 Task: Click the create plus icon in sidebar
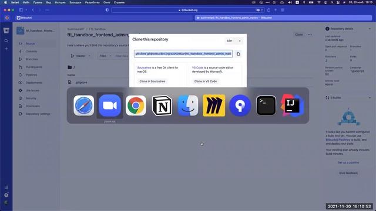click(6, 49)
